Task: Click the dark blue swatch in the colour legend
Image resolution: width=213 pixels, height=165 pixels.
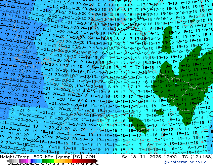Action: click(x=32, y=161)
